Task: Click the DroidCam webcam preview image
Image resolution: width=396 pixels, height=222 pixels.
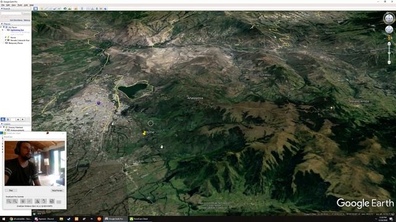Action: [35, 163]
